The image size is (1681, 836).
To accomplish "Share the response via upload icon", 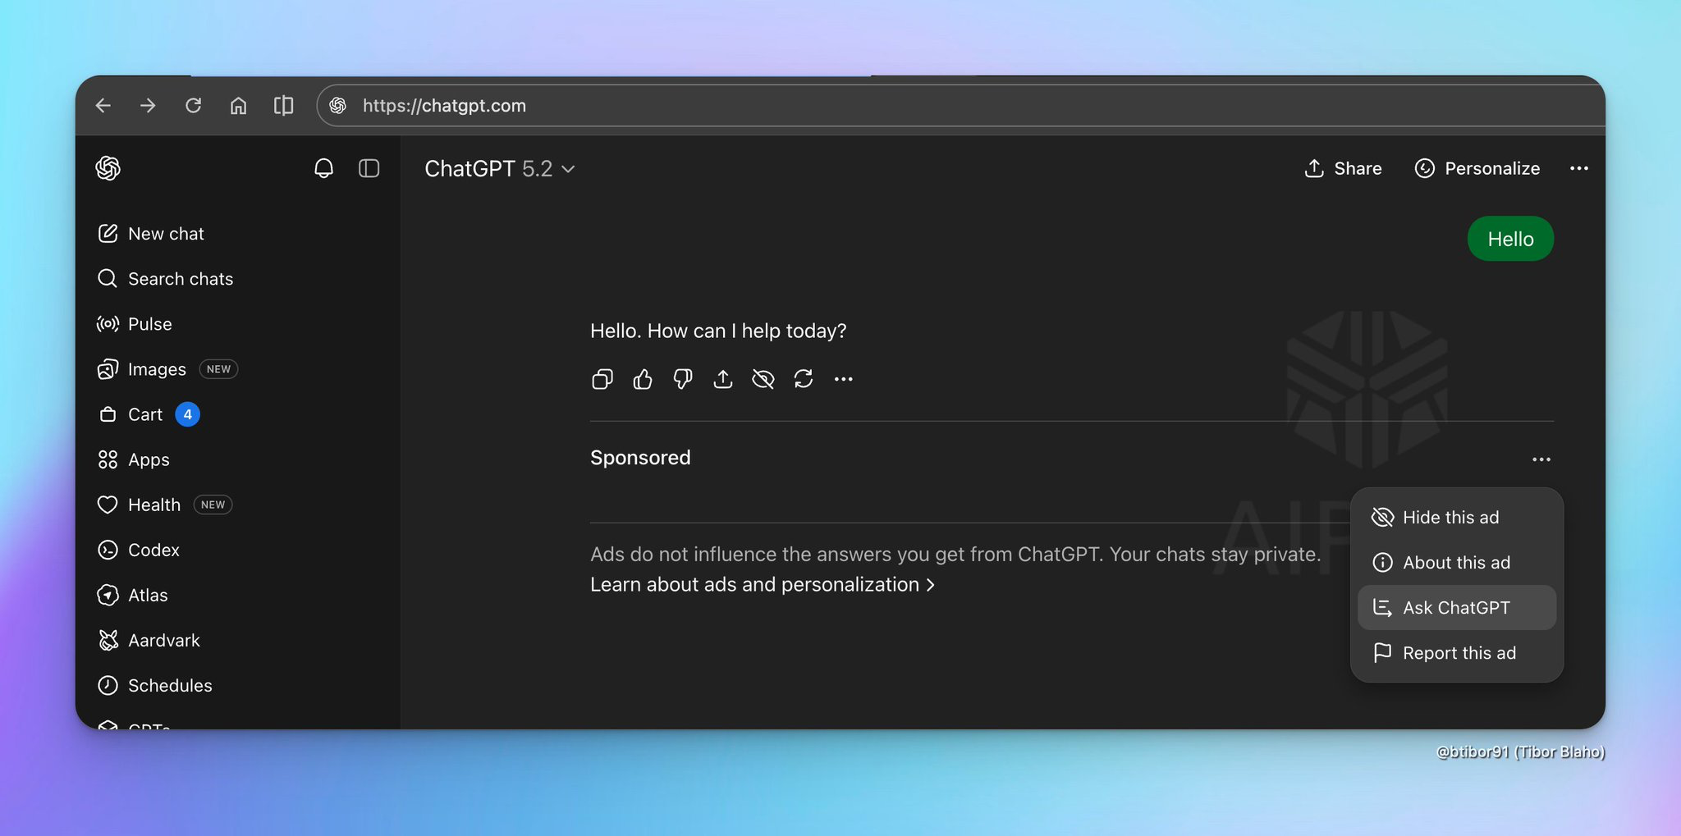I will point(723,379).
